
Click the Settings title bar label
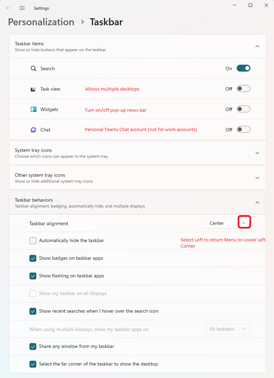42,8
